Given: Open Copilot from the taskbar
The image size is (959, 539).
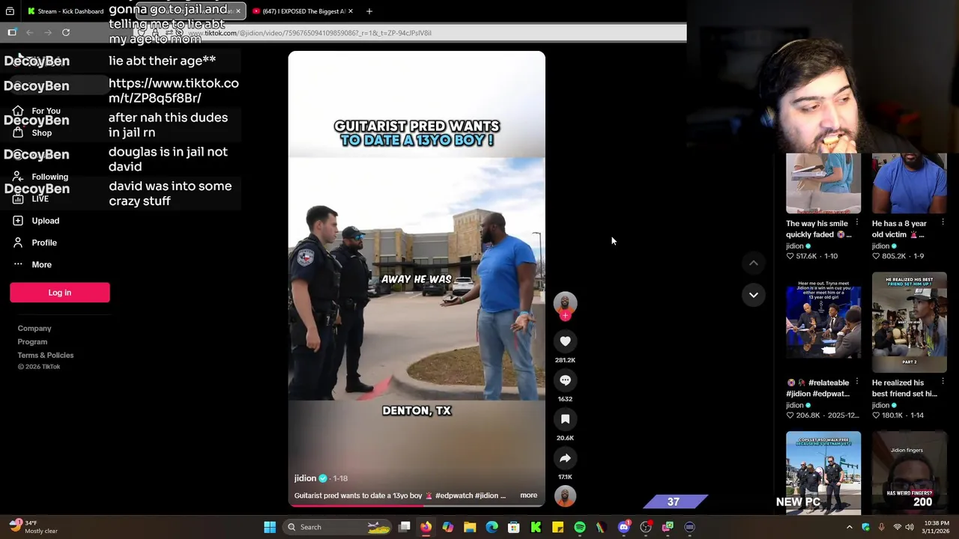Looking at the screenshot, I should point(447,527).
